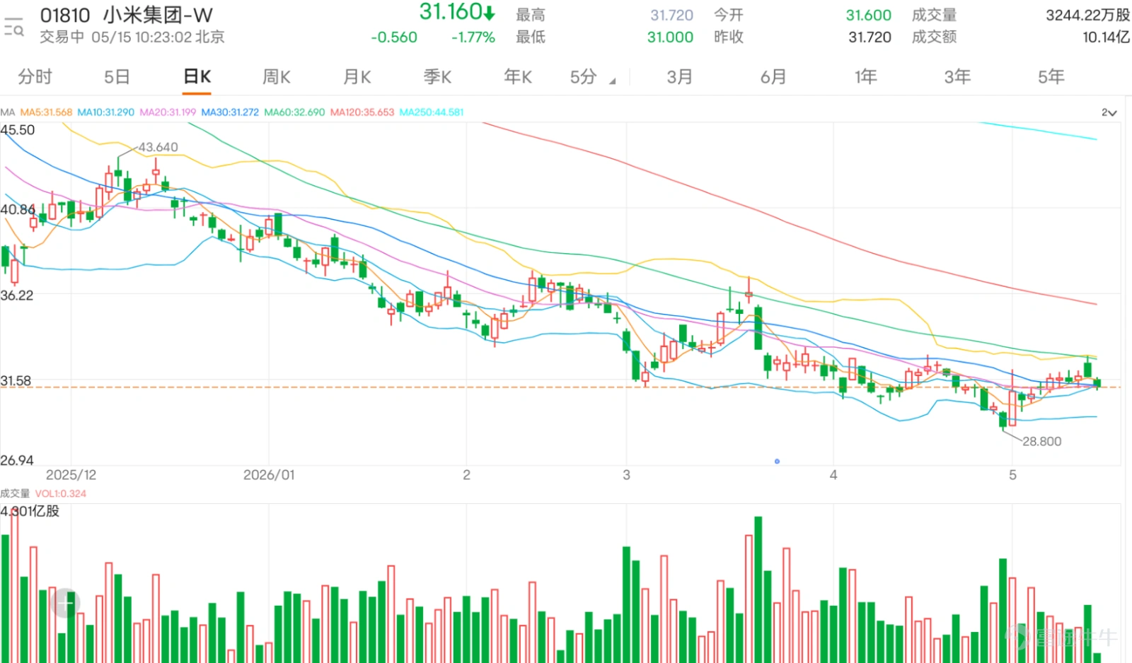This screenshot has width=1132, height=663.
Task: Click the MA60:32.690 indicator label
Action: pos(294,112)
